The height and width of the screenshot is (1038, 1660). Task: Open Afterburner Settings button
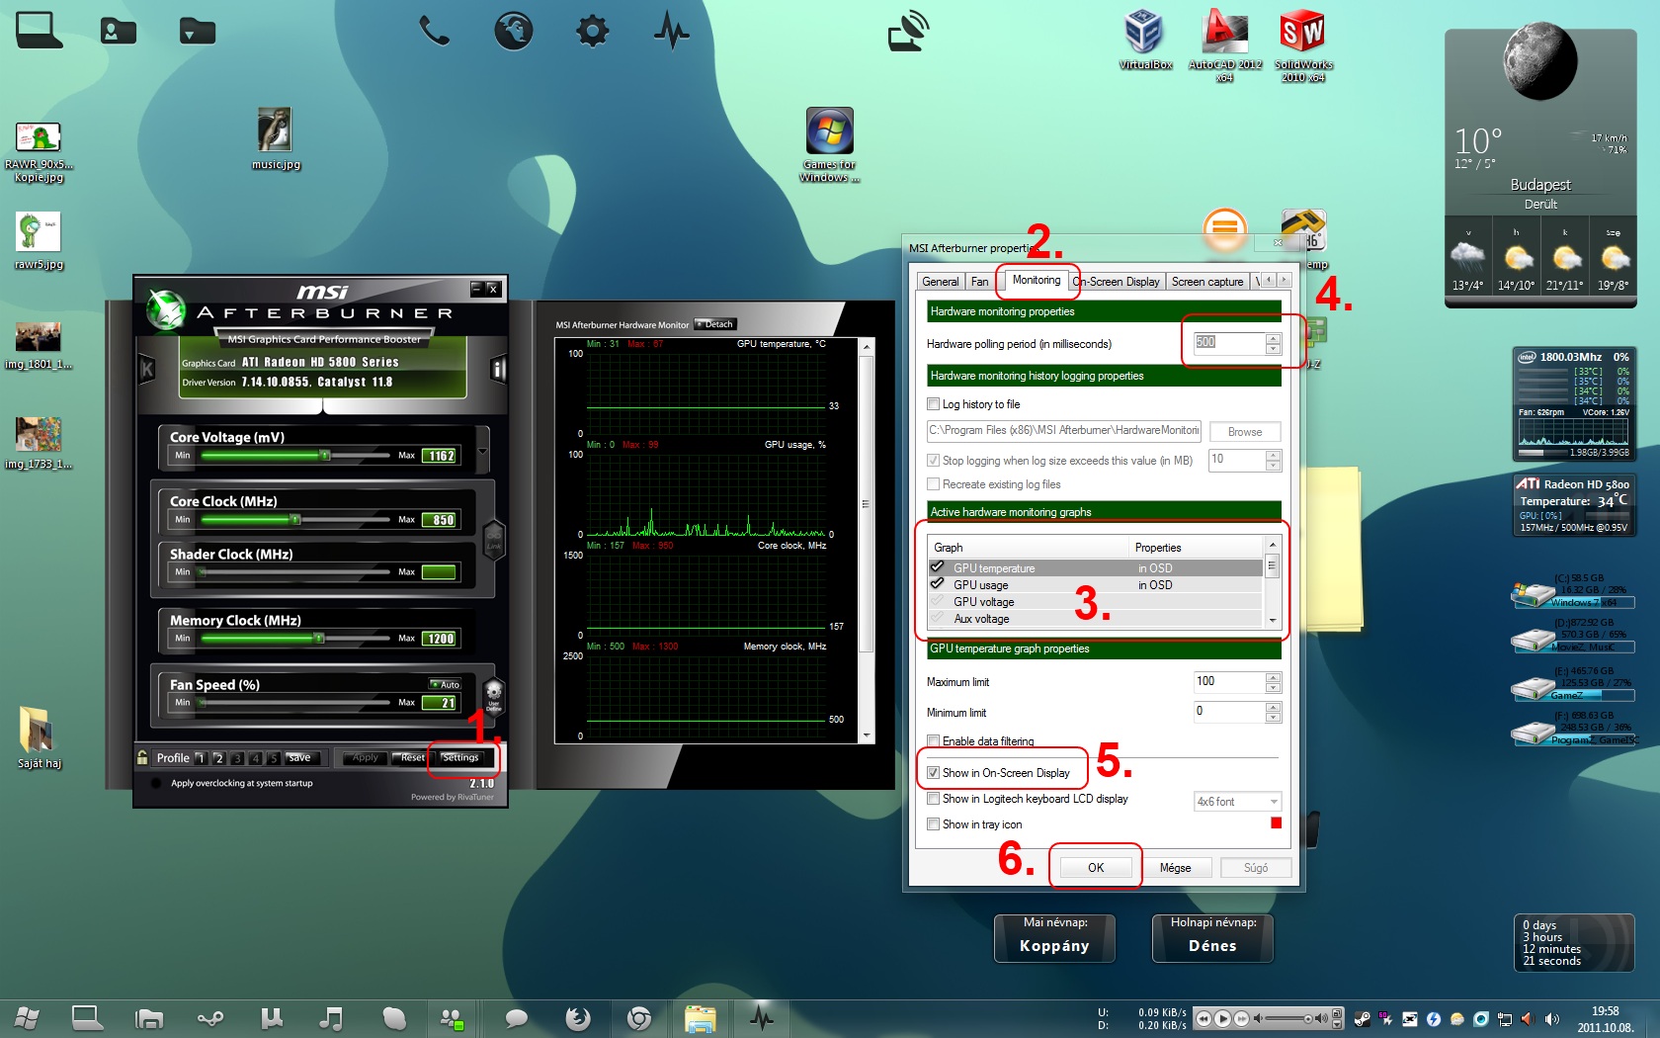[x=460, y=758]
